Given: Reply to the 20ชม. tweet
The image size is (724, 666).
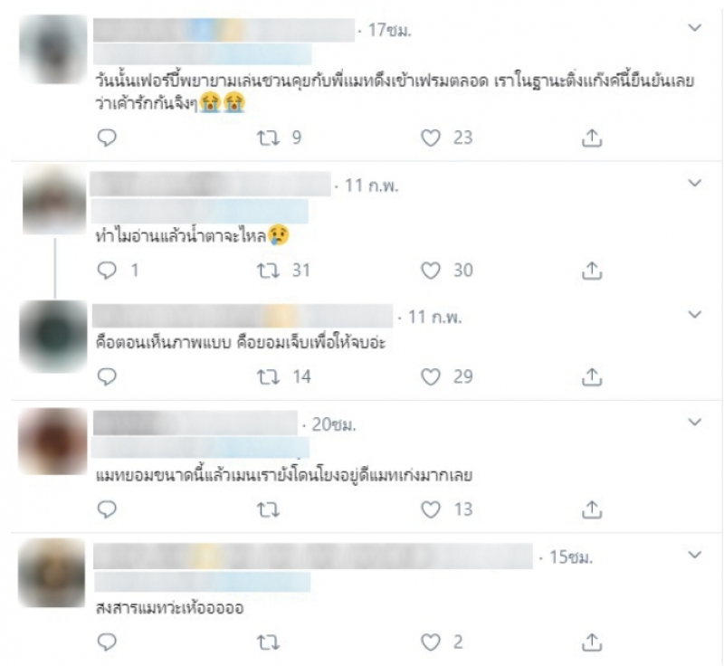Looking at the screenshot, I should point(107,510).
